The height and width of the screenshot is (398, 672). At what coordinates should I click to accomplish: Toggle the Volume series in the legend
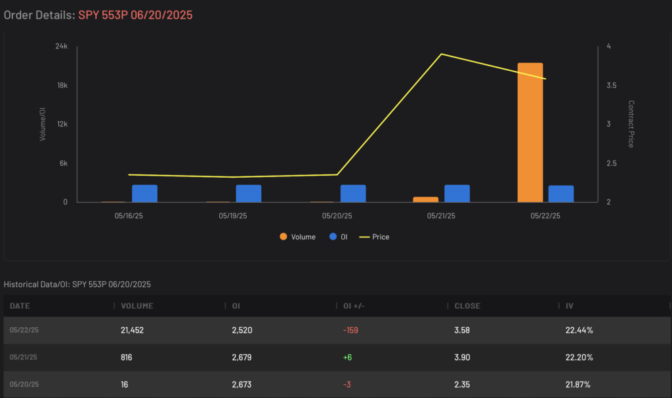click(297, 237)
